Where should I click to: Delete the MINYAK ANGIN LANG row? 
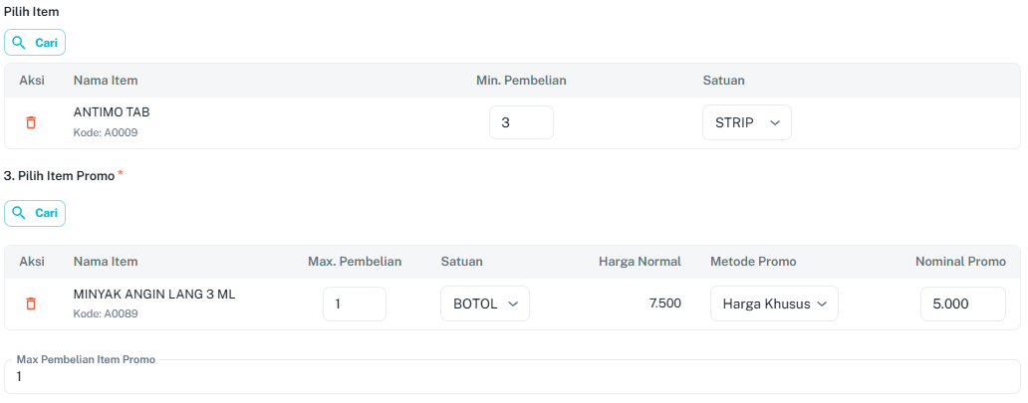coord(31,303)
